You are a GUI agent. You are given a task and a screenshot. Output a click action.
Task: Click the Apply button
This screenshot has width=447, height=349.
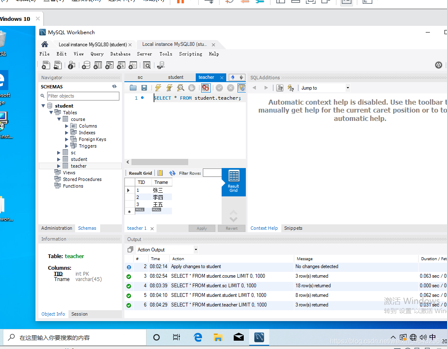[202, 228]
